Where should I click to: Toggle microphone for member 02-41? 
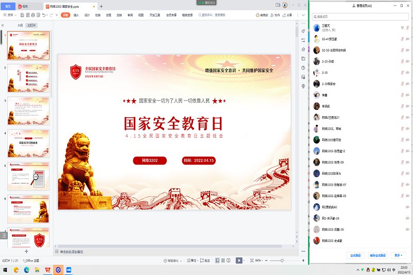pyautogui.click(x=401, y=39)
